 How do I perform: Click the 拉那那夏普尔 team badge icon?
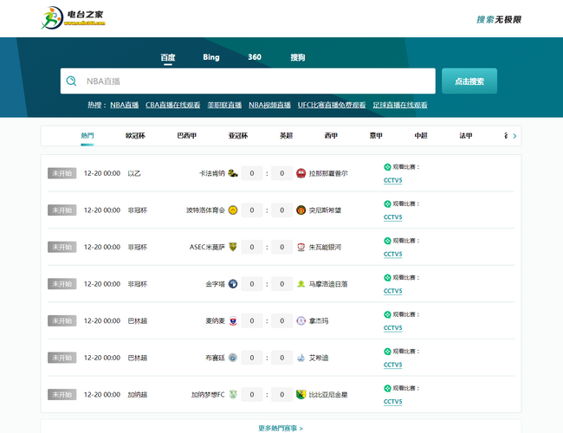(301, 173)
